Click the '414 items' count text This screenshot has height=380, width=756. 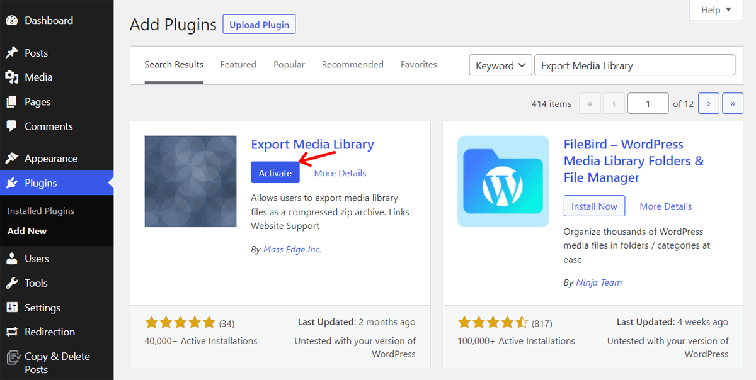(551, 104)
